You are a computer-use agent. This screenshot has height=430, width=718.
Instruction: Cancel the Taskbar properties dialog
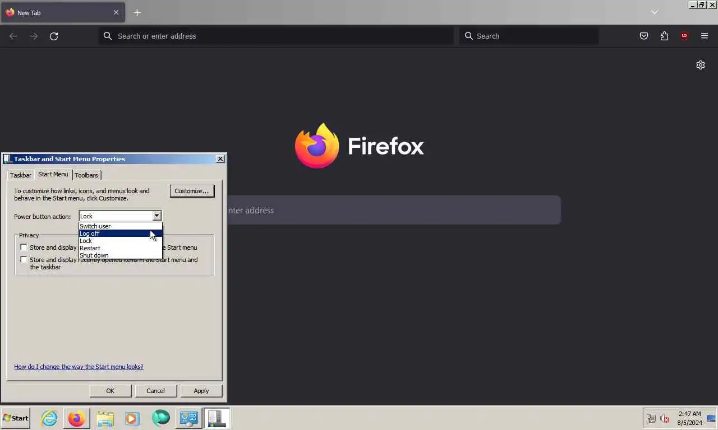(155, 391)
